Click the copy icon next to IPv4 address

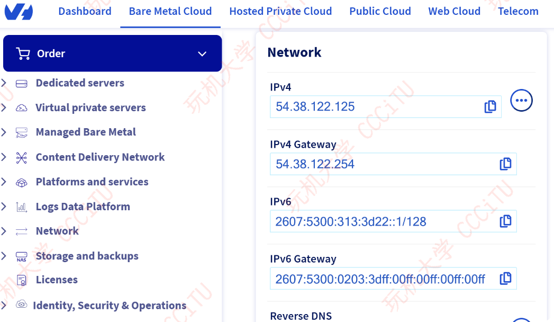tap(490, 106)
